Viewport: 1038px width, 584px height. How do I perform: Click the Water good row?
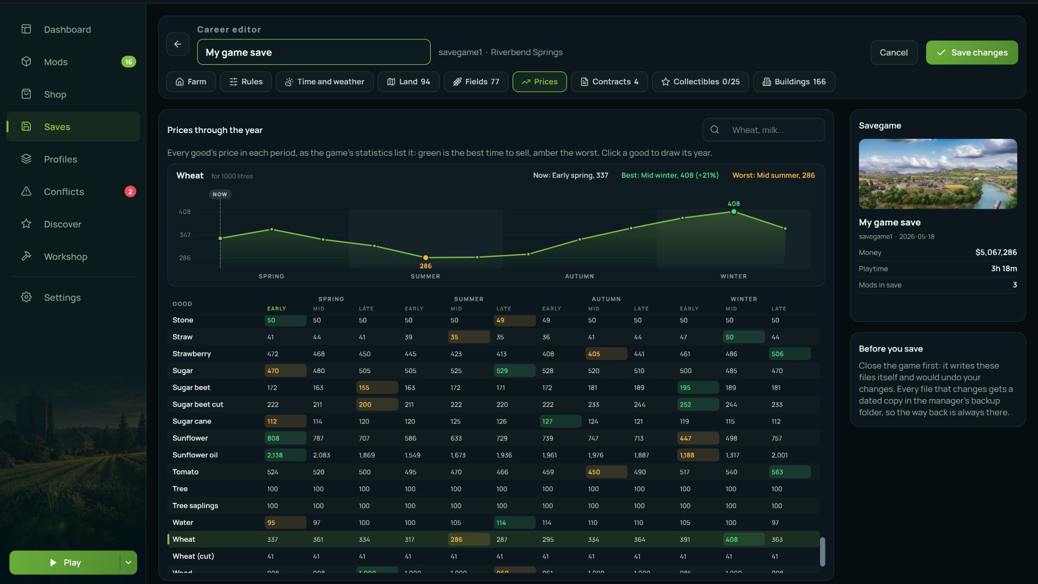494,522
